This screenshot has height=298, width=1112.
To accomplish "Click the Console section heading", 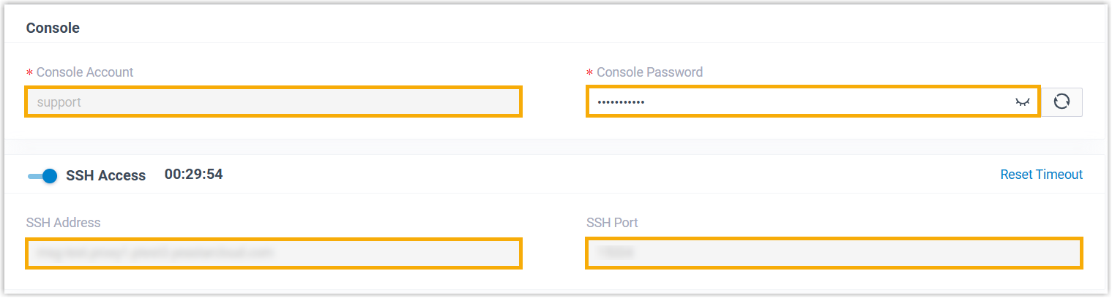I will pos(53,28).
